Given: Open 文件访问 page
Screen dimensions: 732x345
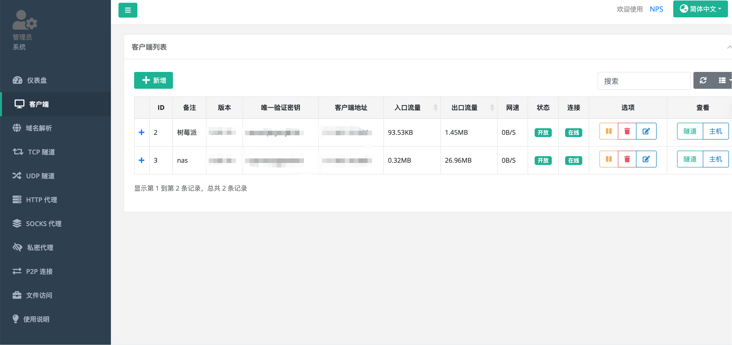Looking at the screenshot, I should tap(55, 295).
